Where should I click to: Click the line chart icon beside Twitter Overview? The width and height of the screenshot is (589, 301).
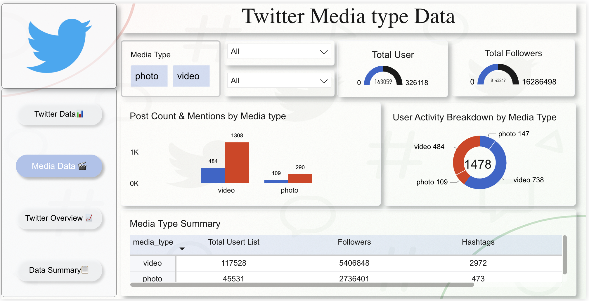(x=89, y=218)
